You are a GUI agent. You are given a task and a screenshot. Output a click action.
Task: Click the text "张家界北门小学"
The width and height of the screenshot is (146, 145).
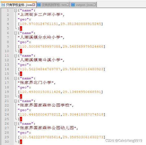click(36, 83)
